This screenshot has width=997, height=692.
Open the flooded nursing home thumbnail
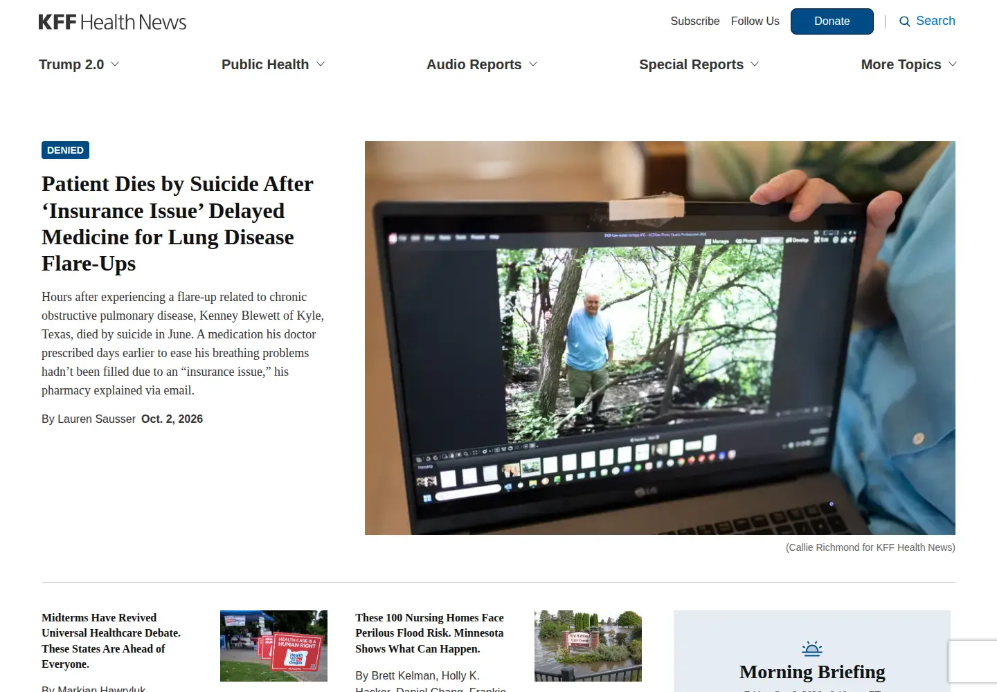tap(588, 646)
